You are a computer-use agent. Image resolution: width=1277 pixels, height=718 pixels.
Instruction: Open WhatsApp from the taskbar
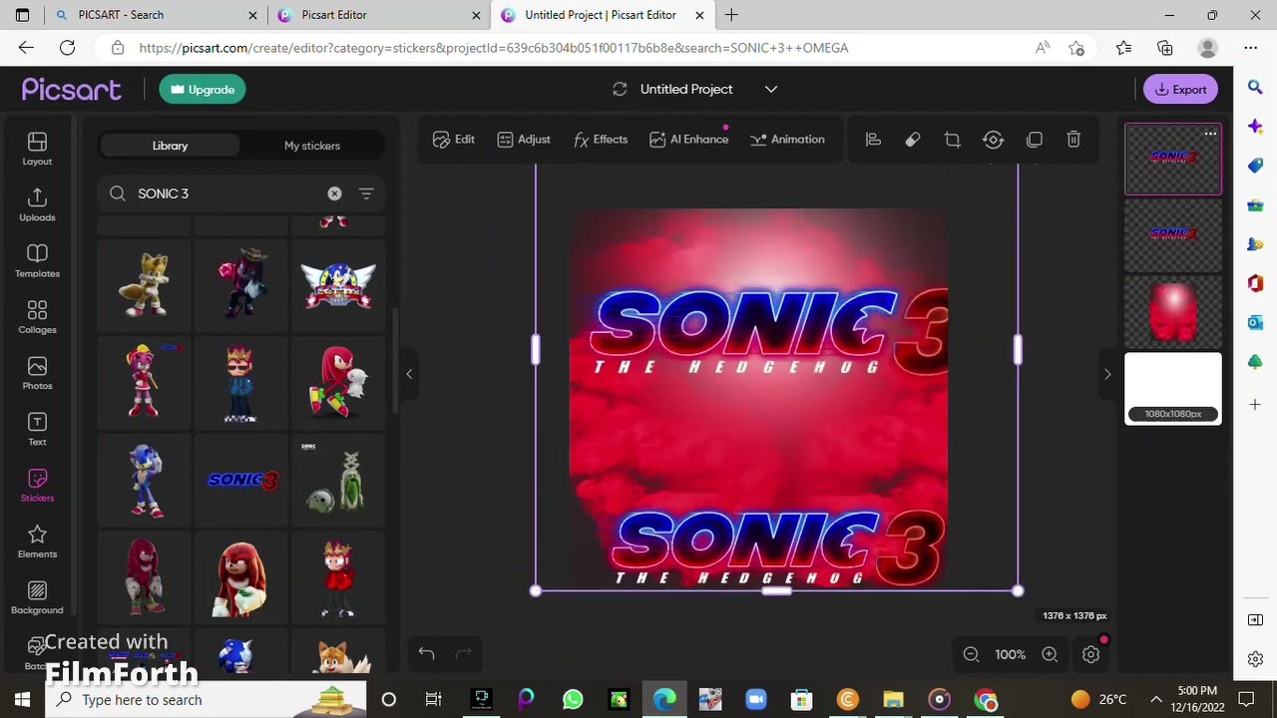(573, 700)
